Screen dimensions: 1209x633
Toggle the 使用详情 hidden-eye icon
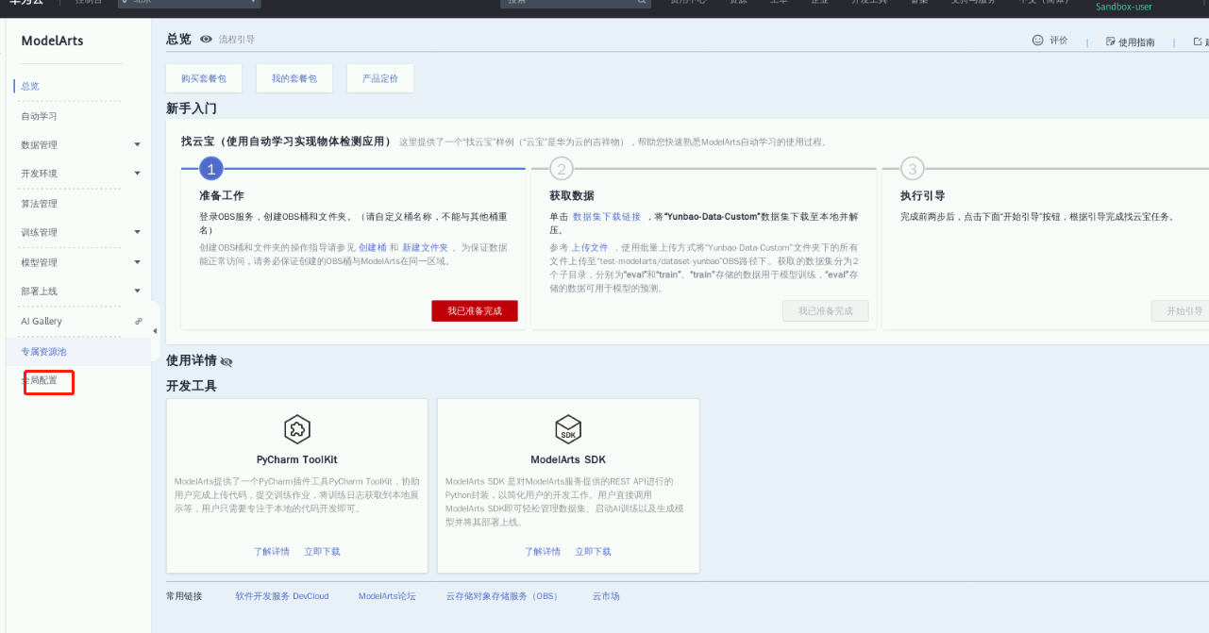pyautogui.click(x=227, y=361)
